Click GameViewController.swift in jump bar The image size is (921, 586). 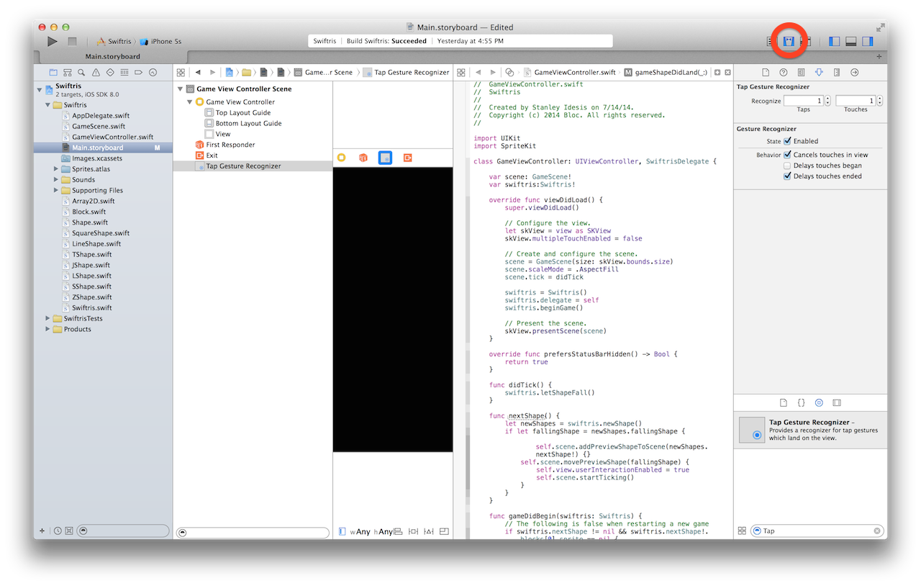click(x=570, y=73)
